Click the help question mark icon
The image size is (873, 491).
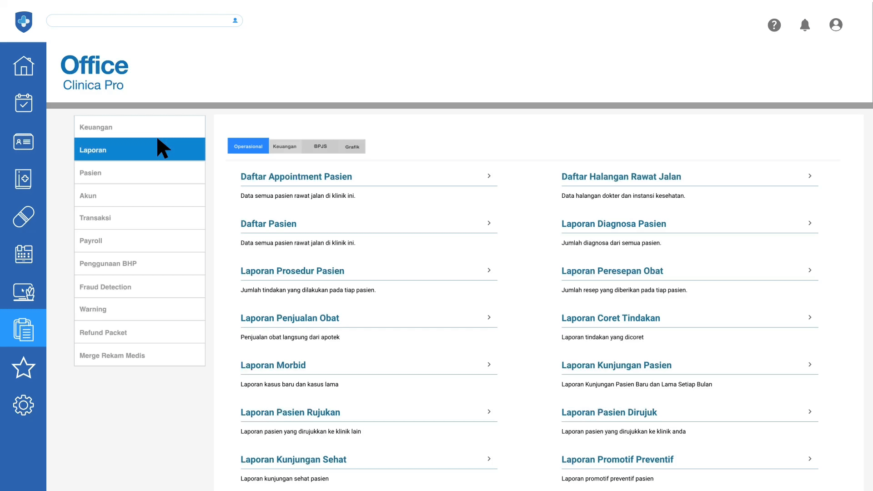[x=774, y=25]
